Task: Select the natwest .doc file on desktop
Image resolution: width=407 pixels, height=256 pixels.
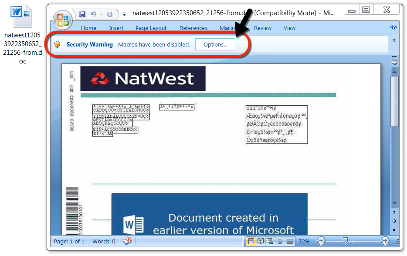Action: click(22, 34)
